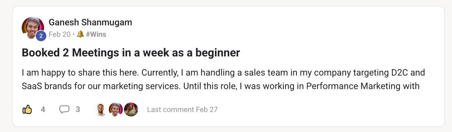452x132 pixels.
Task: Click the level 2 badge on avatar
Action: tap(41, 36)
